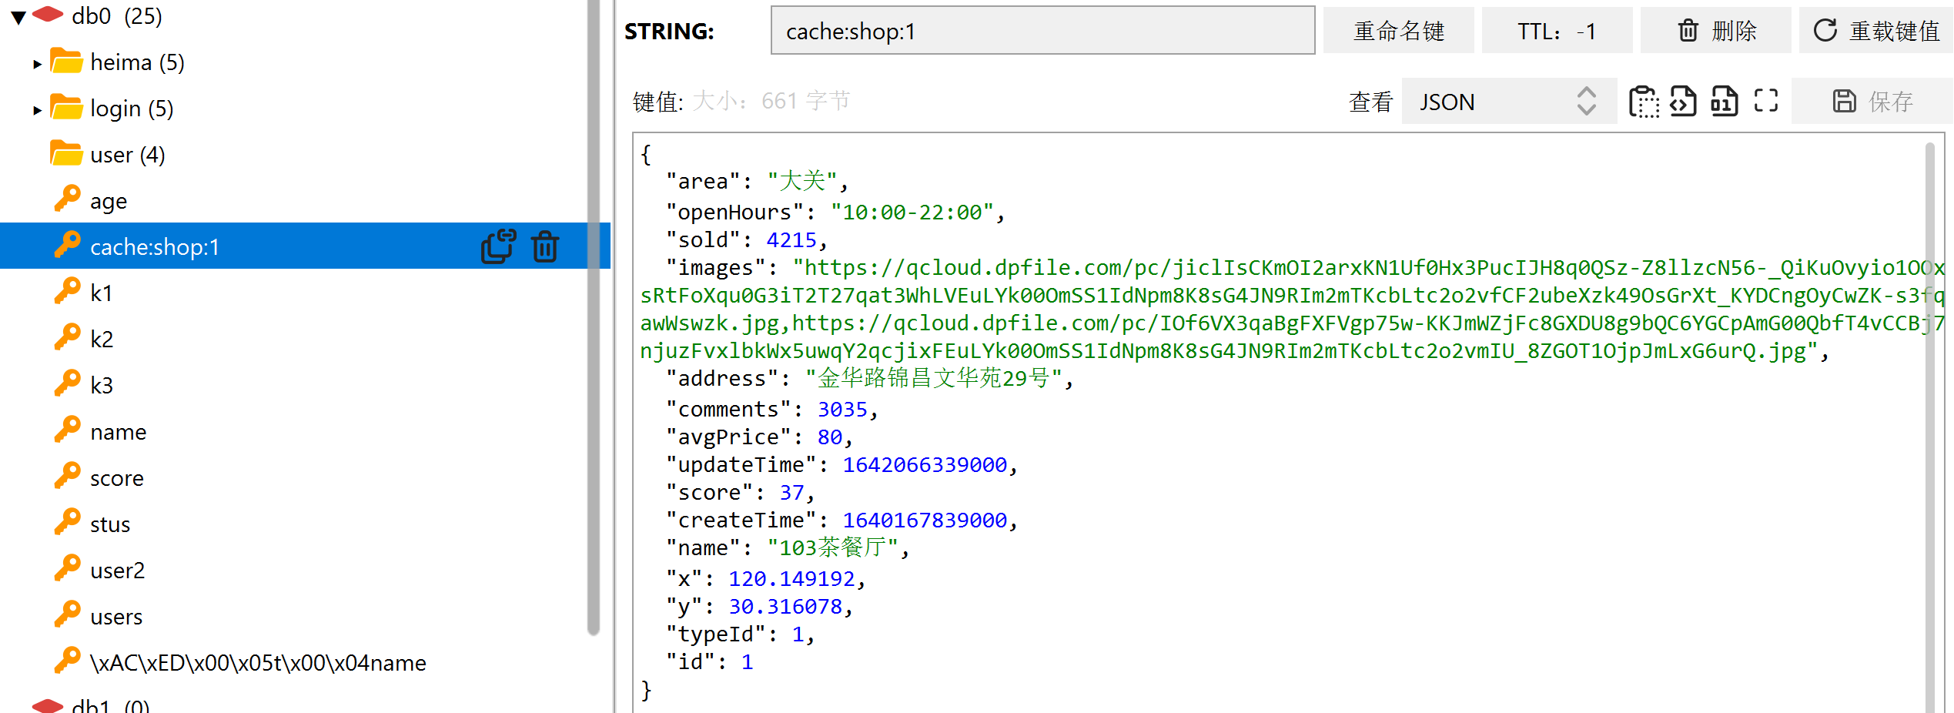1954x713 pixels.
Task: Toggle full screen value editor
Action: (x=1766, y=101)
